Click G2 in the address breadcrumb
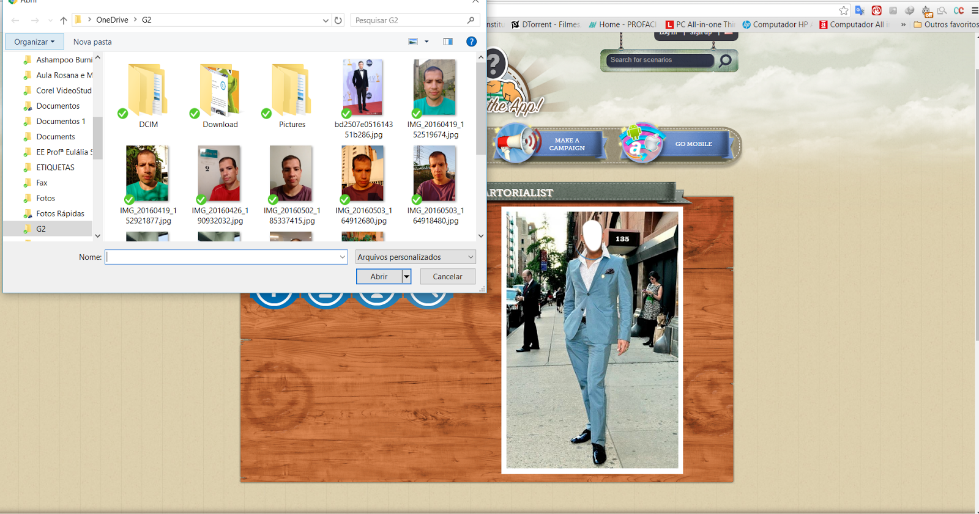The height and width of the screenshot is (514, 979). 147,20
